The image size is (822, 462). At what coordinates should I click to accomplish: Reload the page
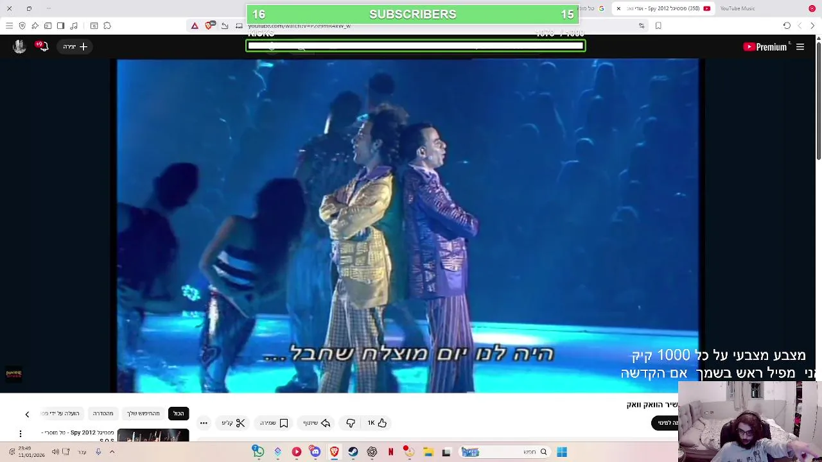pyautogui.click(x=787, y=26)
